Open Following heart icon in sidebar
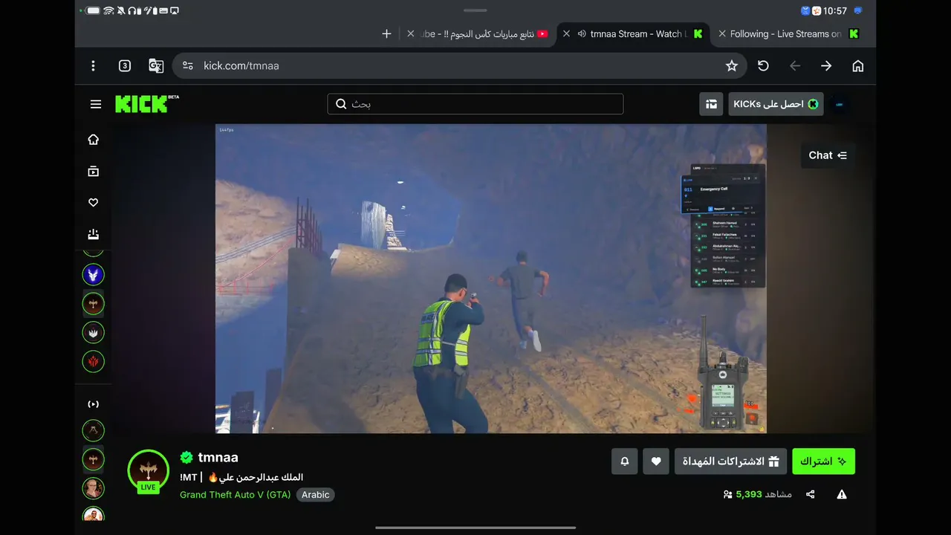Image resolution: width=951 pixels, height=535 pixels. tap(94, 203)
